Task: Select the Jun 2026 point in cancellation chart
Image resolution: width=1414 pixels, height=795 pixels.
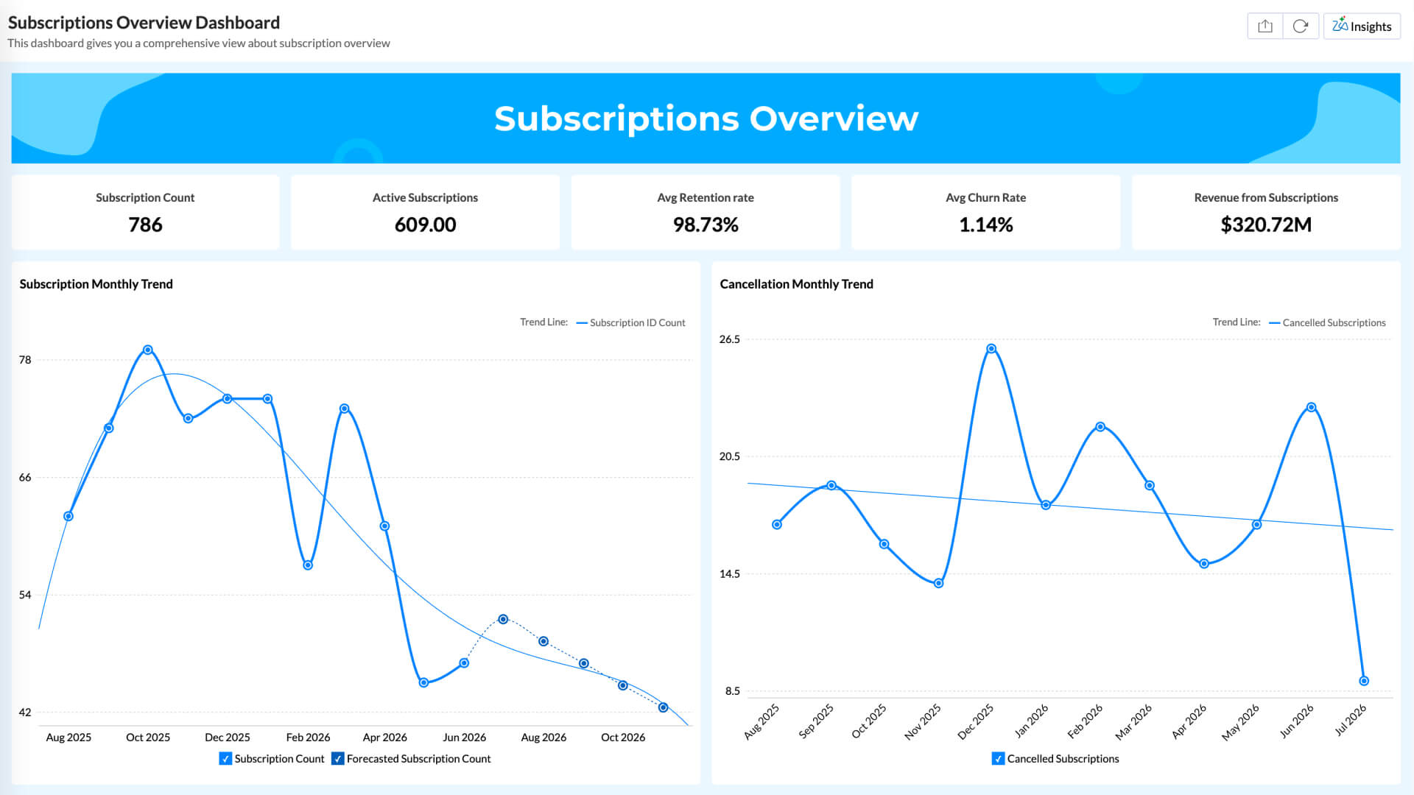Action: (x=1311, y=407)
